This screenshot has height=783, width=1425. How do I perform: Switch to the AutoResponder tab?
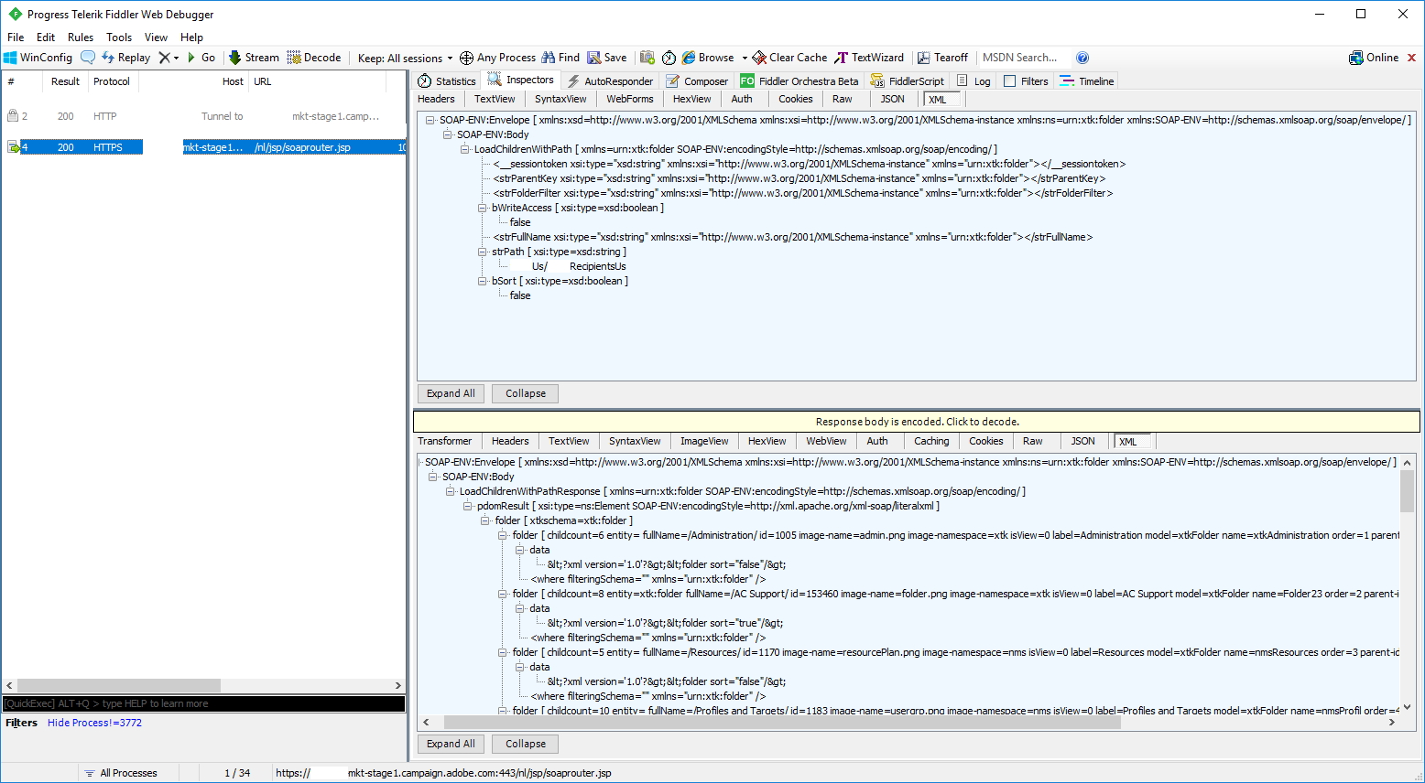point(610,81)
